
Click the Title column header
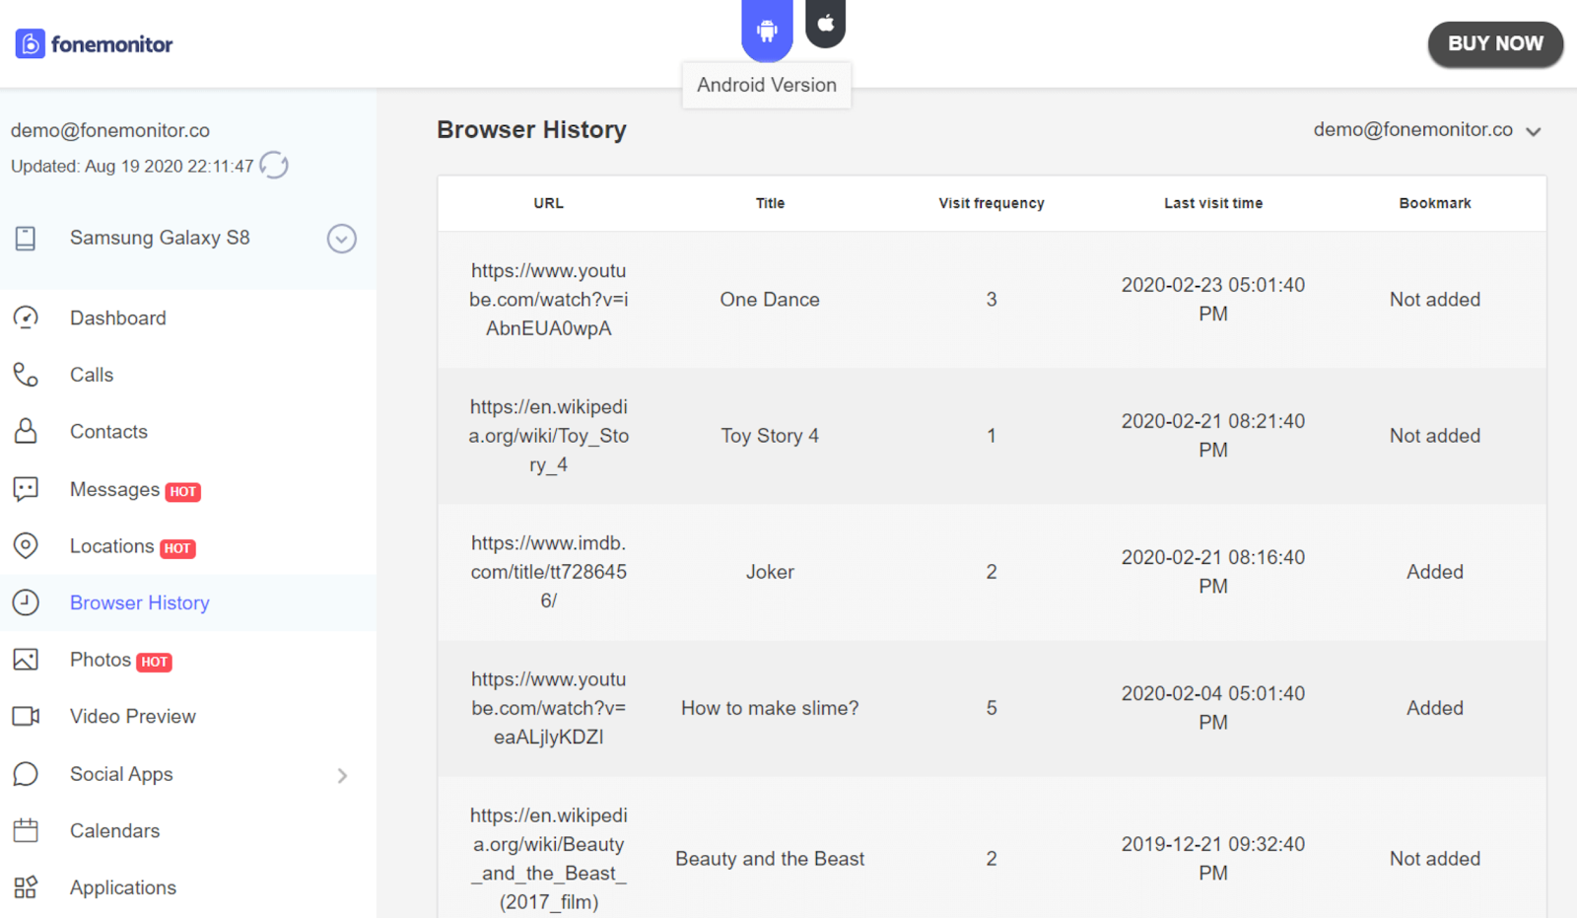(x=770, y=203)
